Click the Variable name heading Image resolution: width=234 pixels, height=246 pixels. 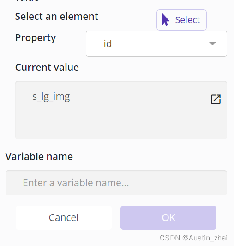coord(39,156)
